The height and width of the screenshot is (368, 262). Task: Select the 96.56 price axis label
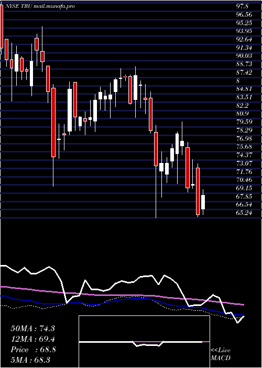pos(244,15)
